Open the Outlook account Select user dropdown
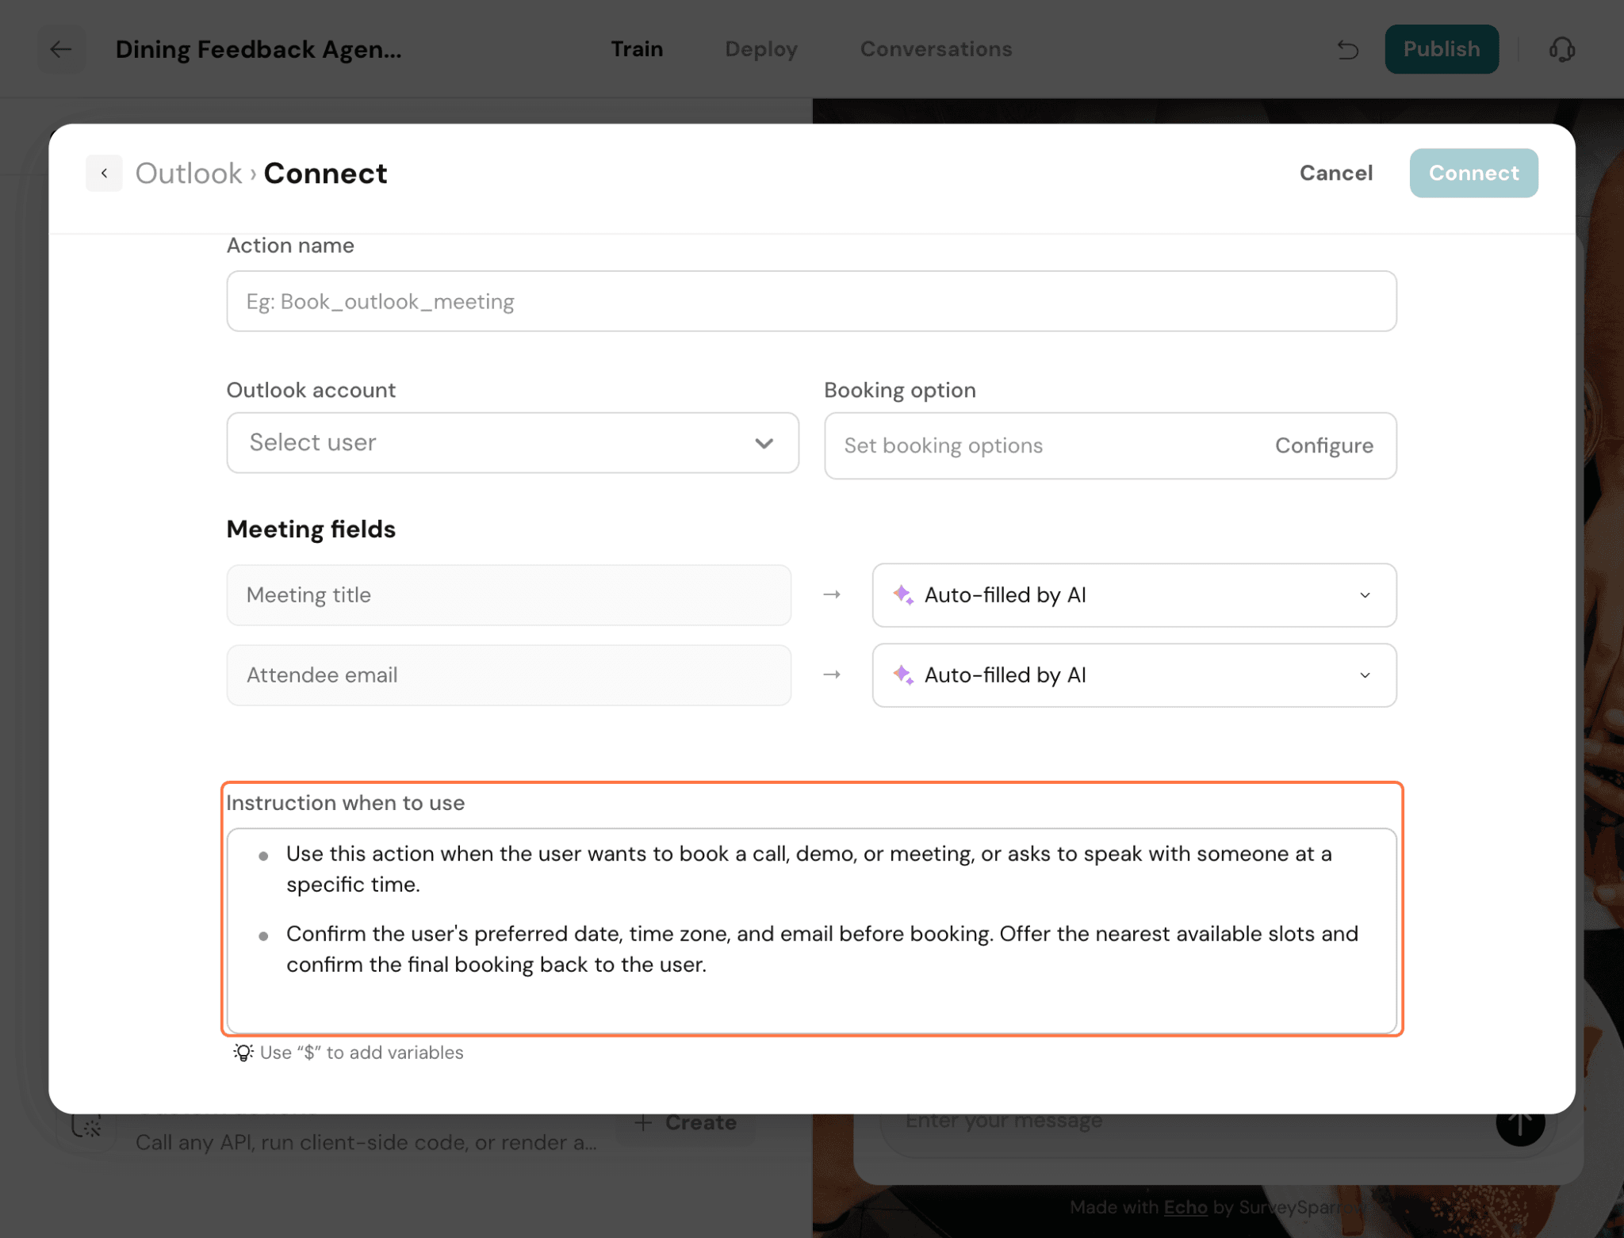 tap(512, 443)
